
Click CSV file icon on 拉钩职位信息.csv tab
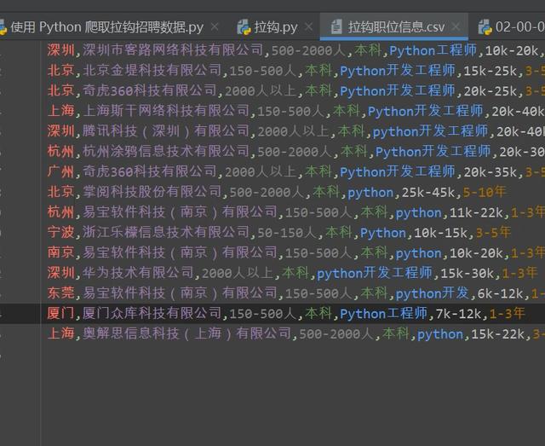click(336, 27)
